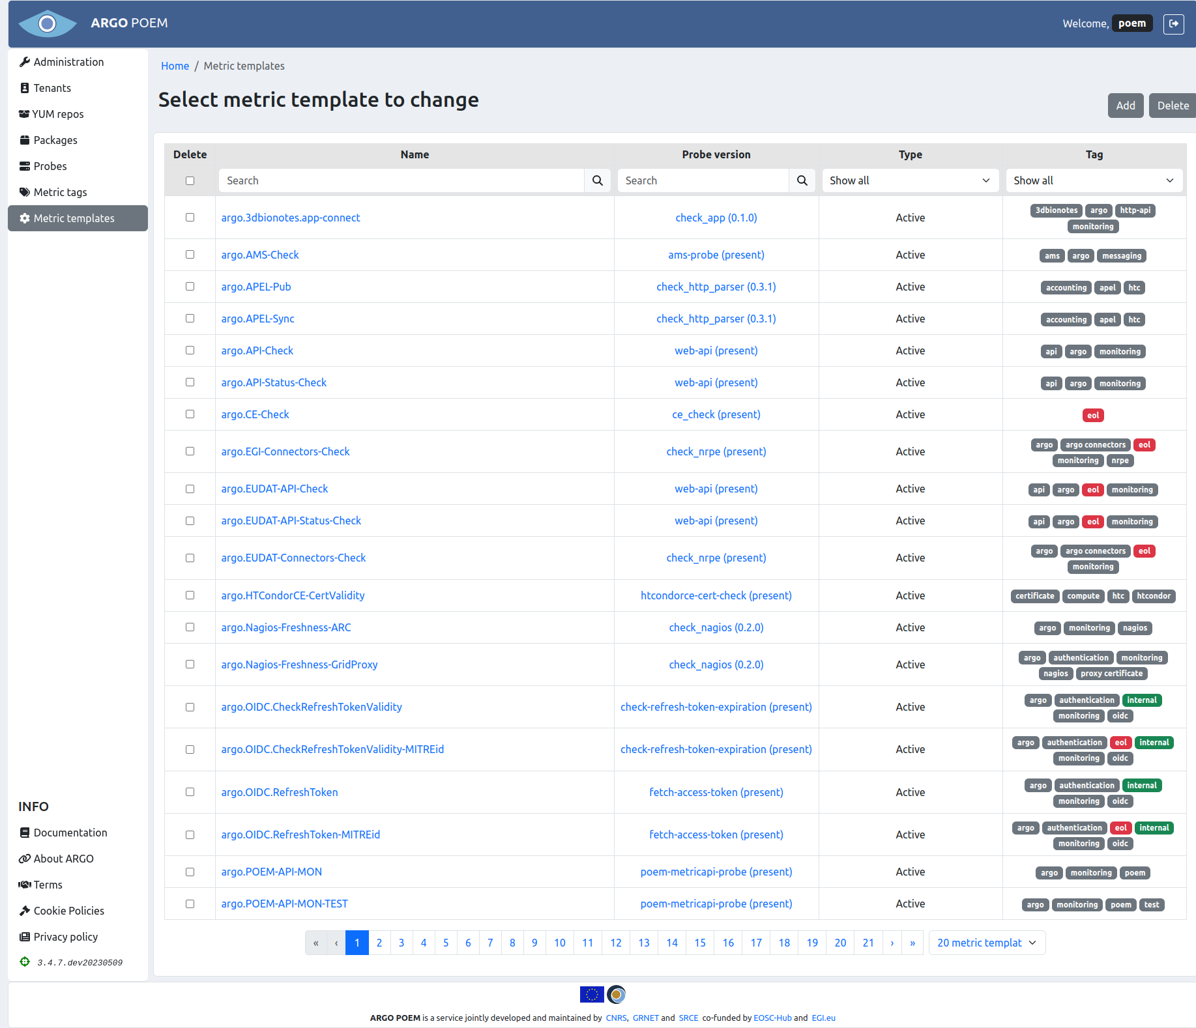The width and height of the screenshot is (1196, 1028).
Task: Click the Probe version search magnifier
Action: pyautogui.click(x=802, y=180)
